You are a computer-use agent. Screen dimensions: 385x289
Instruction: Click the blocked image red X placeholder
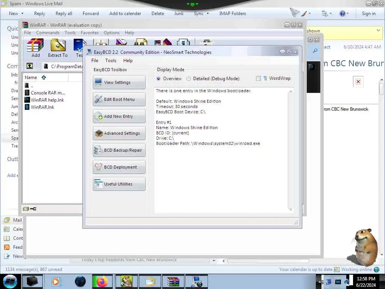[x=358, y=82]
